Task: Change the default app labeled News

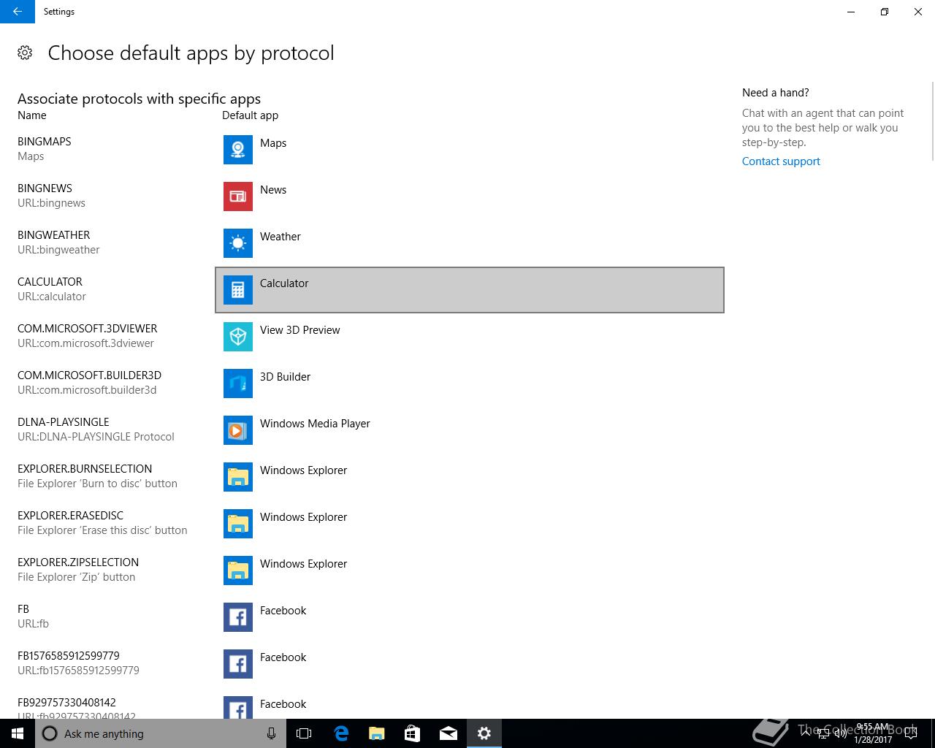Action: (x=470, y=196)
